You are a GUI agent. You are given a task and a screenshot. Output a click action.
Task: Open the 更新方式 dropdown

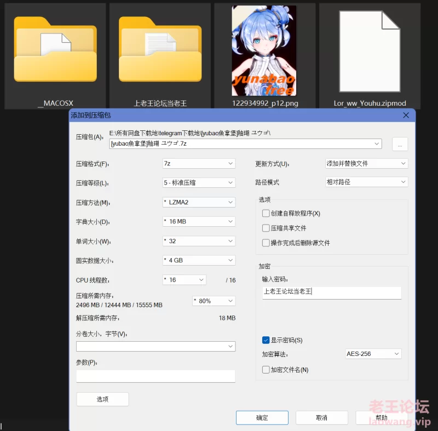[366, 163]
